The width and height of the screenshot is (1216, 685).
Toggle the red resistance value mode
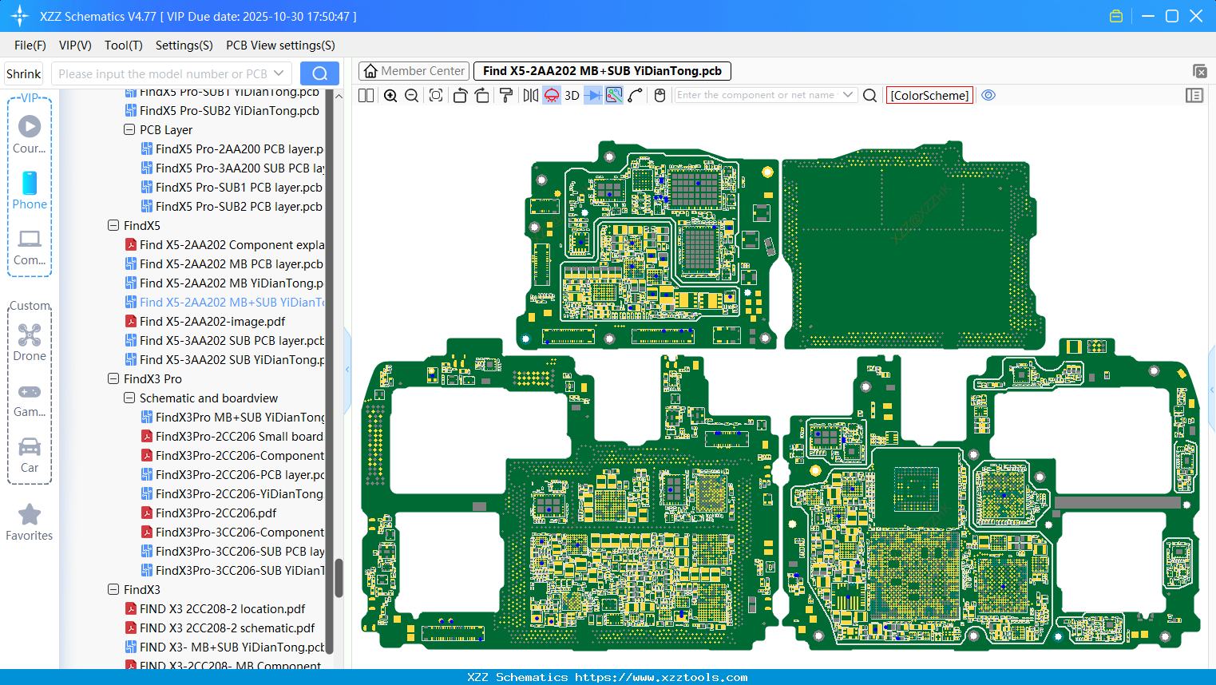click(x=552, y=96)
